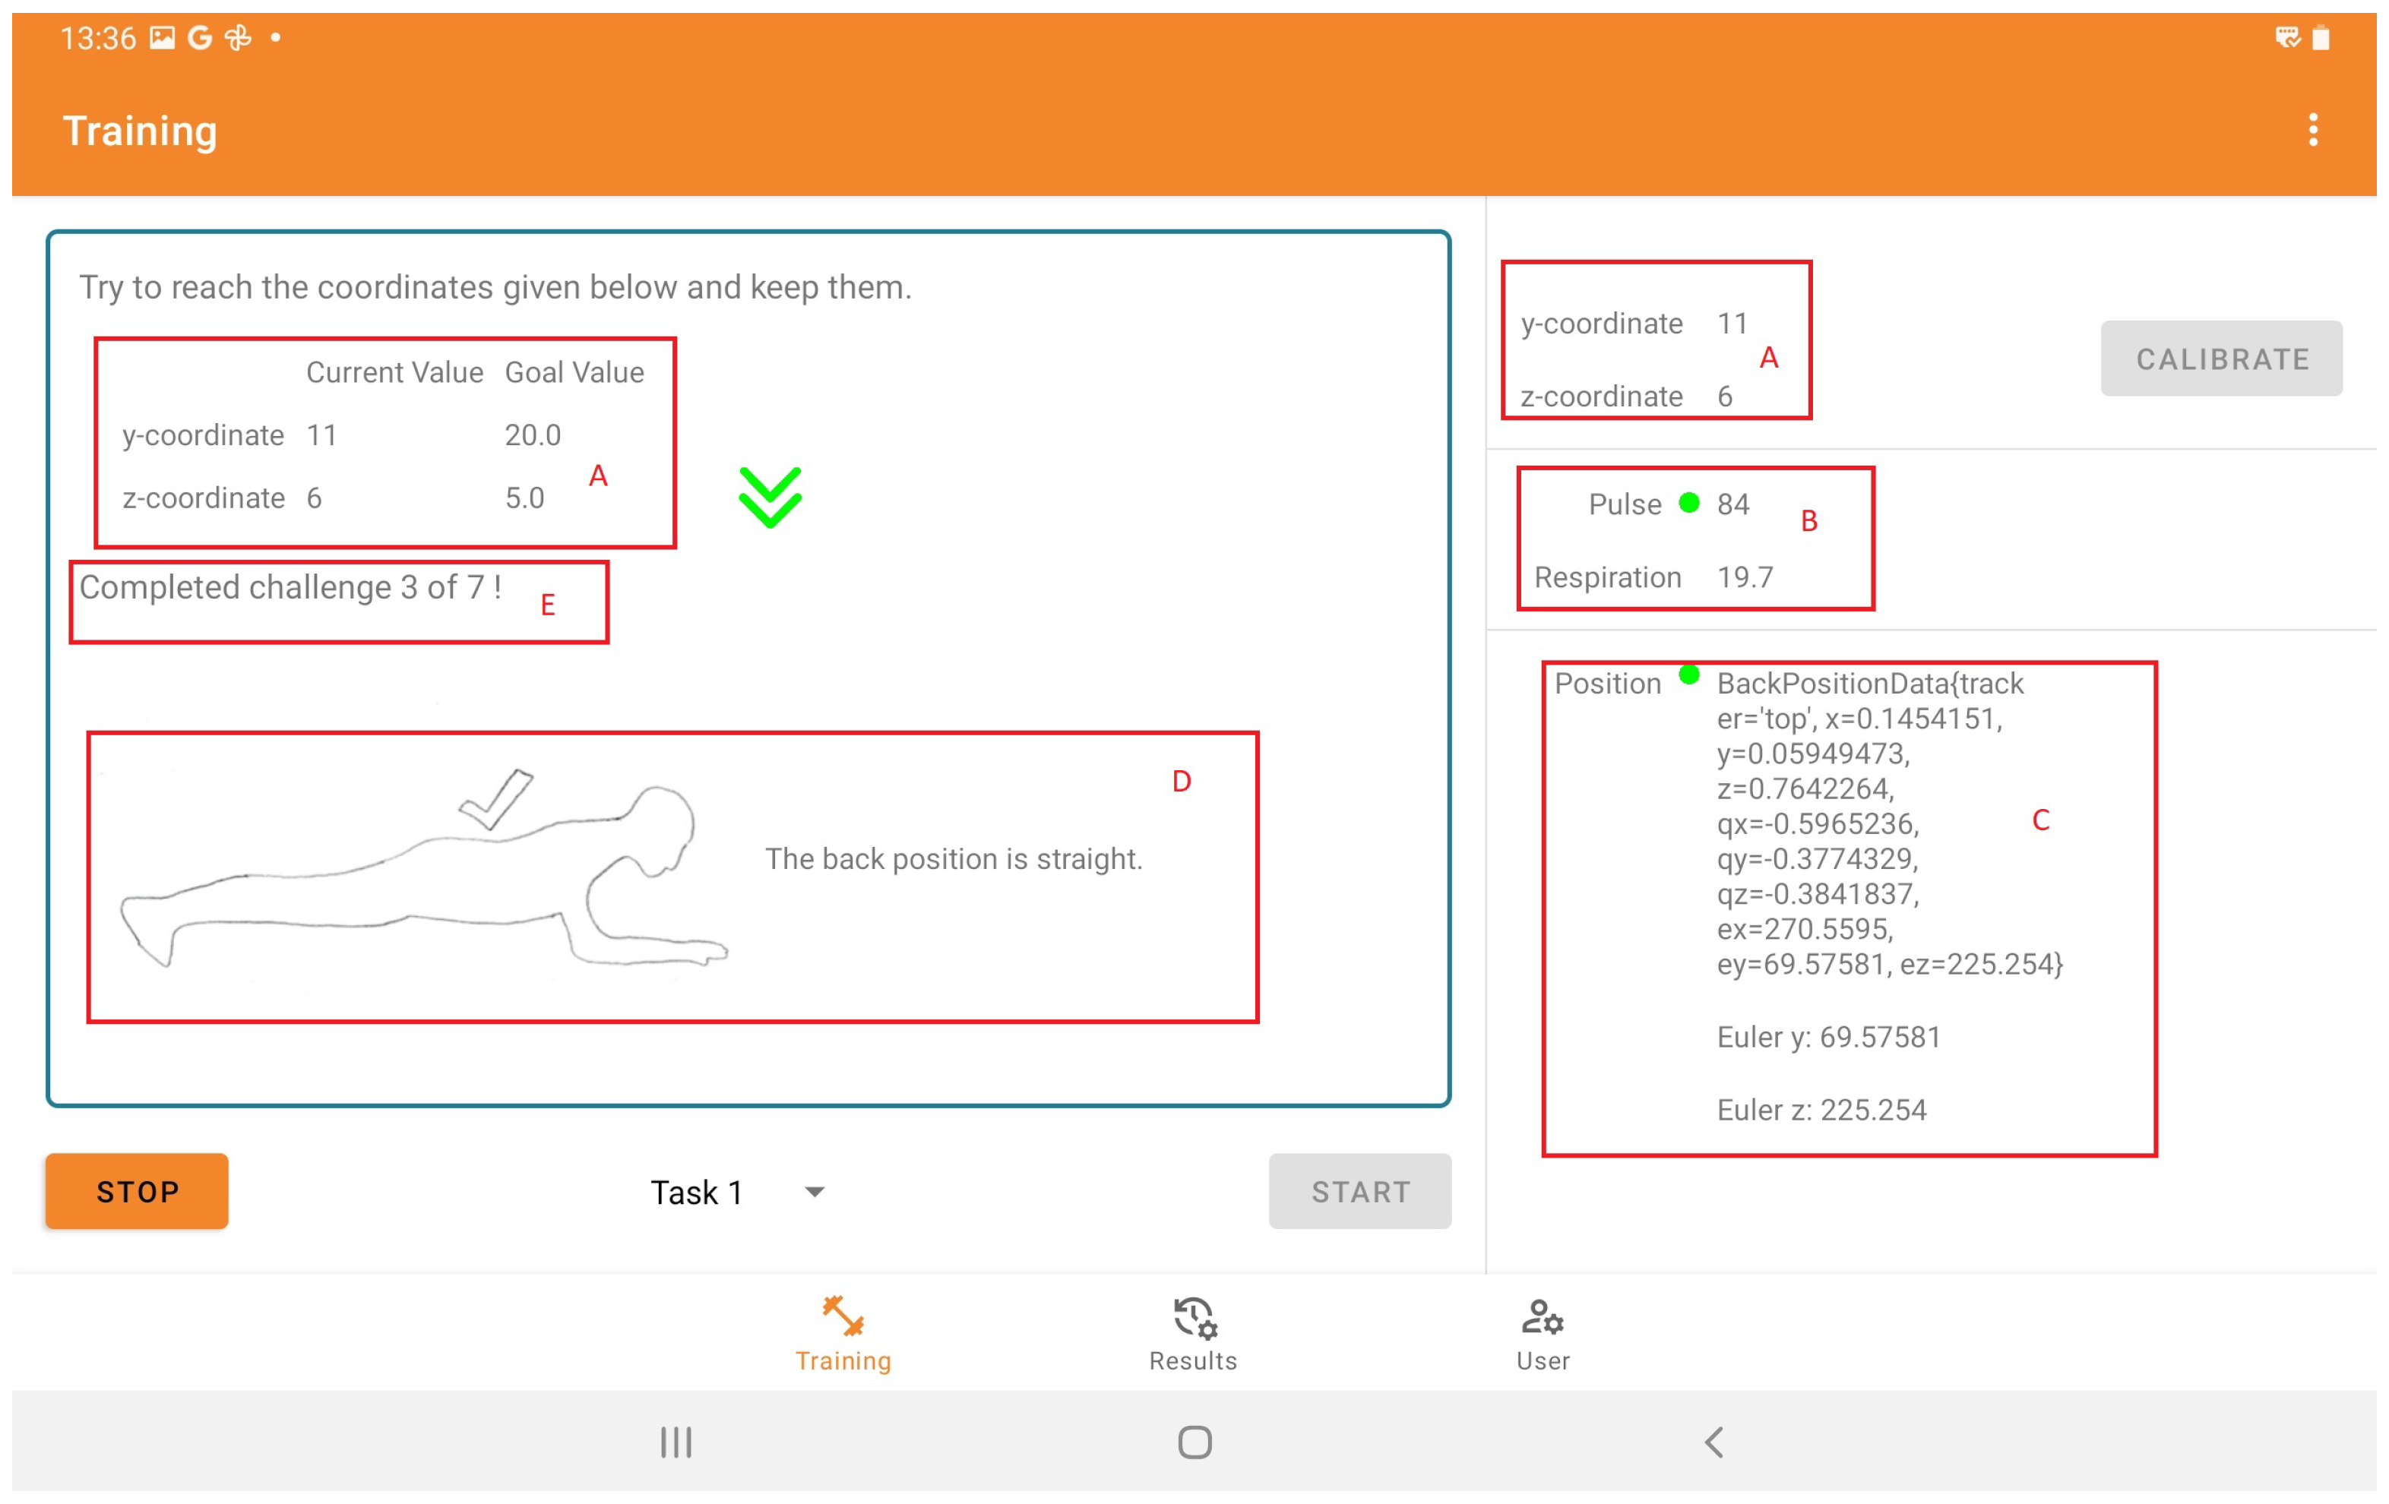
Task: Open the Android recent apps button
Action: point(676,1442)
